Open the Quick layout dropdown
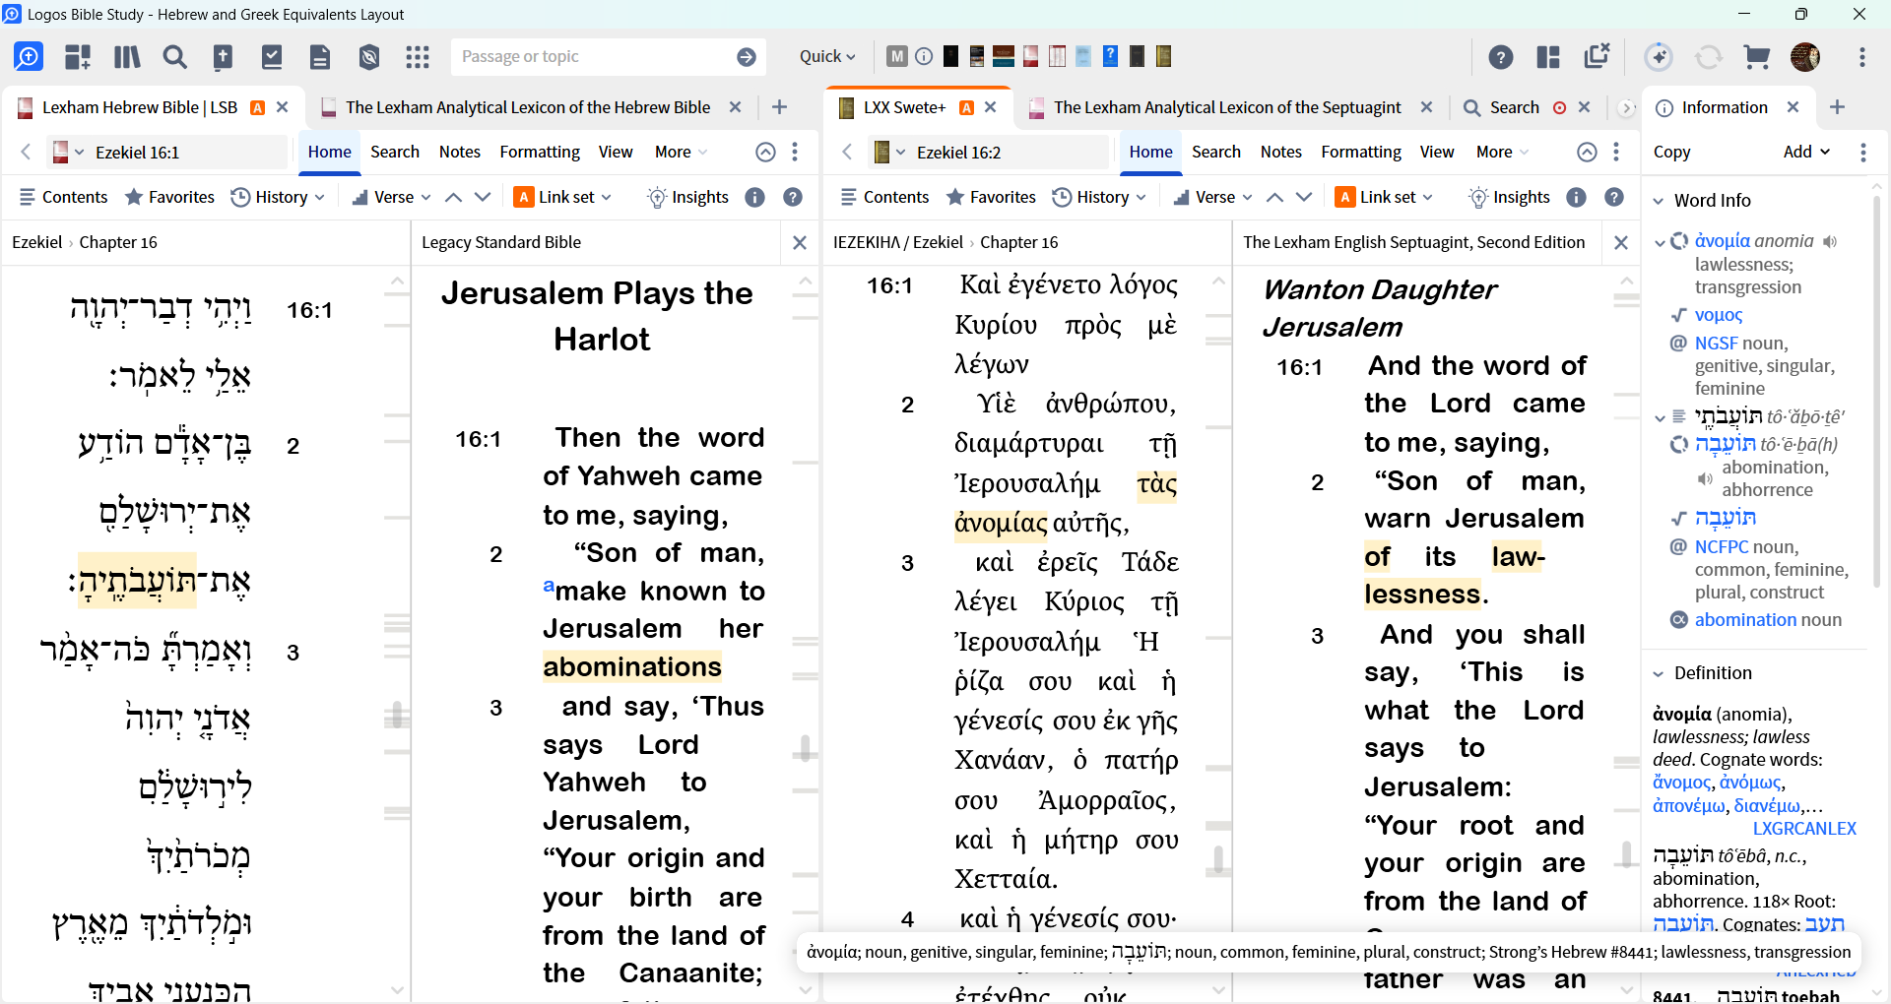 coord(827,57)
